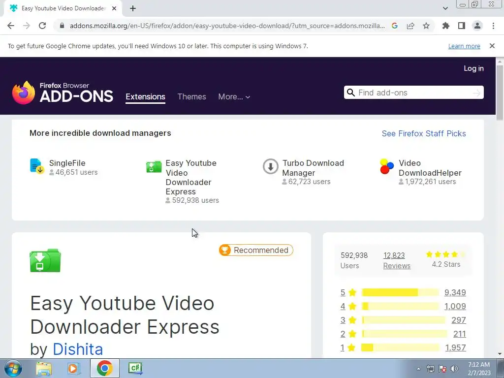This screenshot has height=378, width=504.
Task: Click the padlock site info icon
Action: [x=62, y=26]
